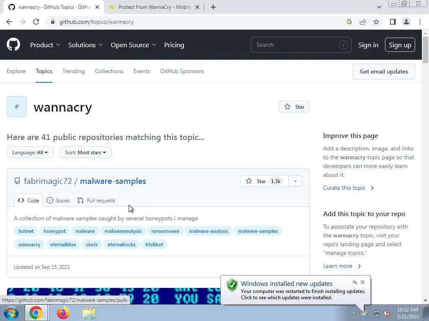
Task: Click Get email updates button
Action: [384, 71]
